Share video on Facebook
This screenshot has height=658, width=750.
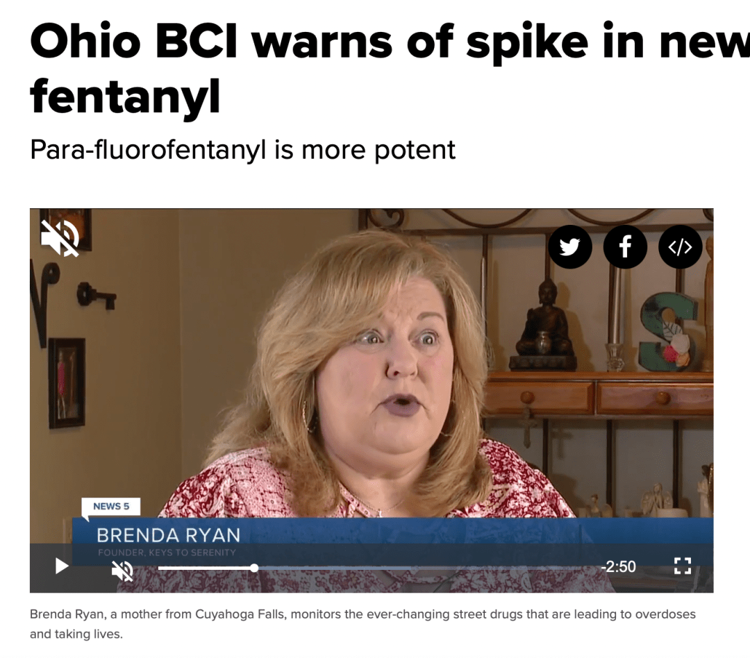coord(625,247)
